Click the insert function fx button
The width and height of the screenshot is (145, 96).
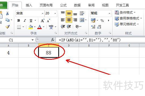pyautogui.click(x=53, y=40)
